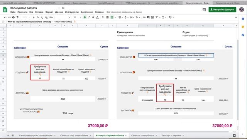Open Calendar side panel icon

243,19
